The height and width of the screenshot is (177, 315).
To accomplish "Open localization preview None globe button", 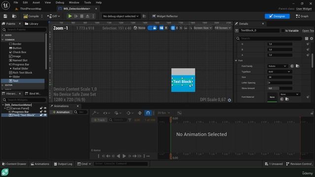I will pos(139,28).
